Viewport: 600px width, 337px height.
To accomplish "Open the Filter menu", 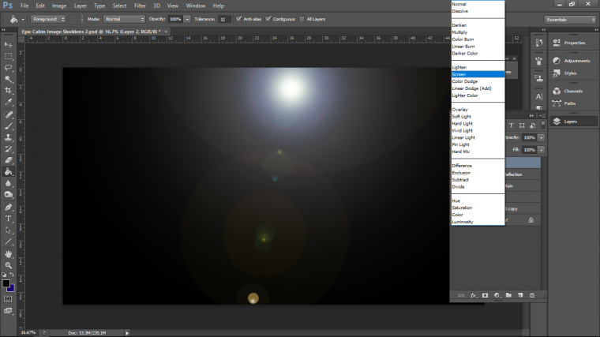I will click(140, 6).
